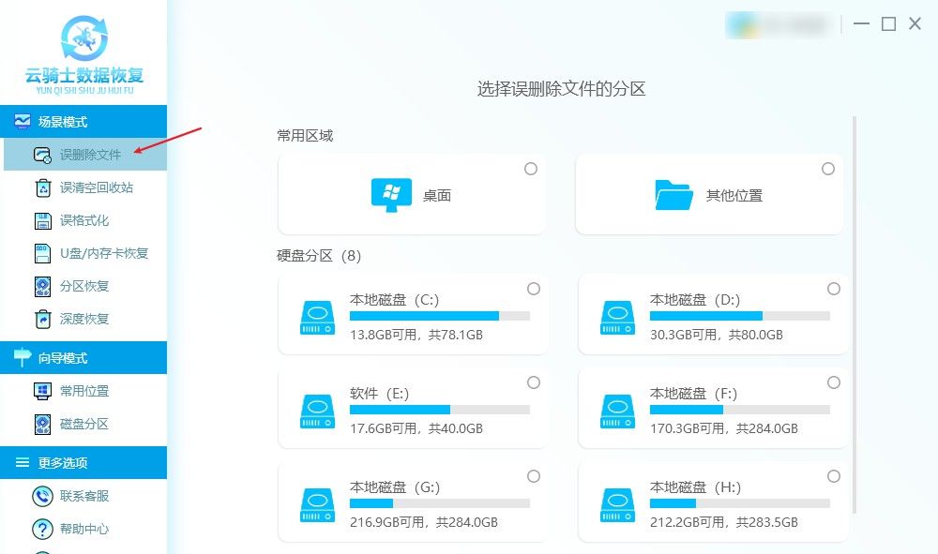Click the blurred account area at top
Image resolution: width=938 pixels, height=554 pixels.
(x=779, y=25)
